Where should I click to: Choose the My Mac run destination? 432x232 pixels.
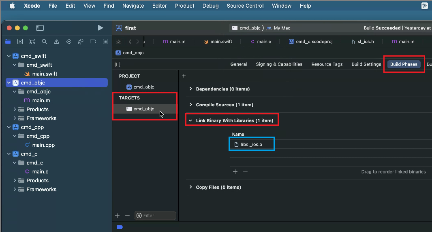pos(278,28)
